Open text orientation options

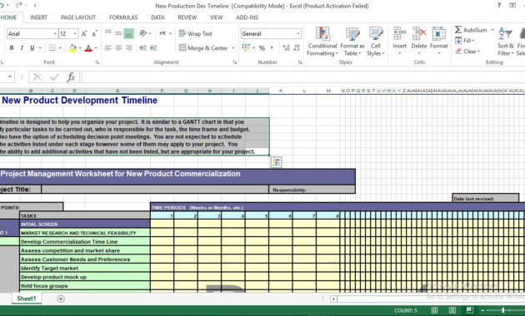click(x=143, y=33)
